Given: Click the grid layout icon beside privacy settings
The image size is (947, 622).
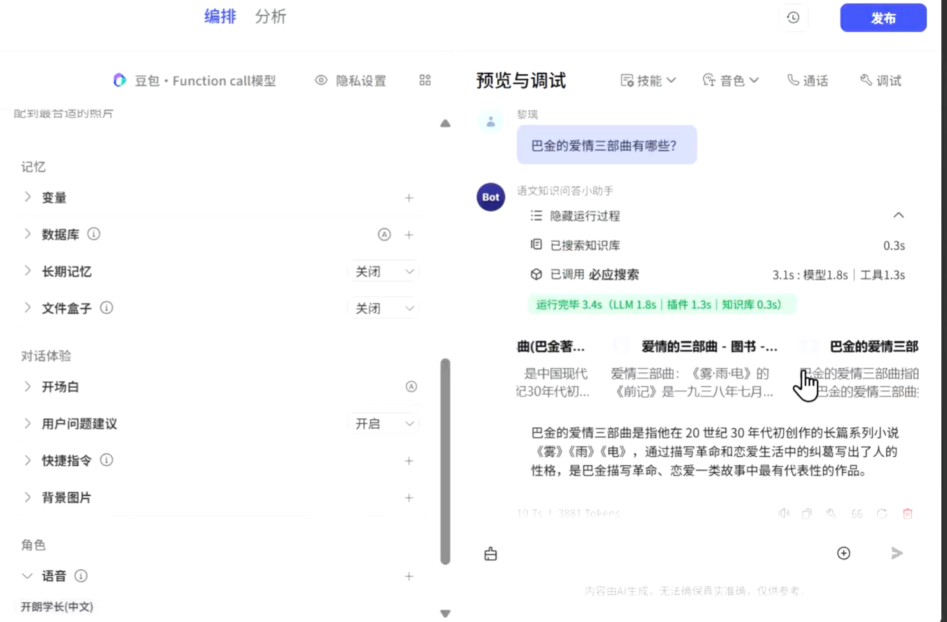Looking at the screenshot, I should [x=424, y=81].
